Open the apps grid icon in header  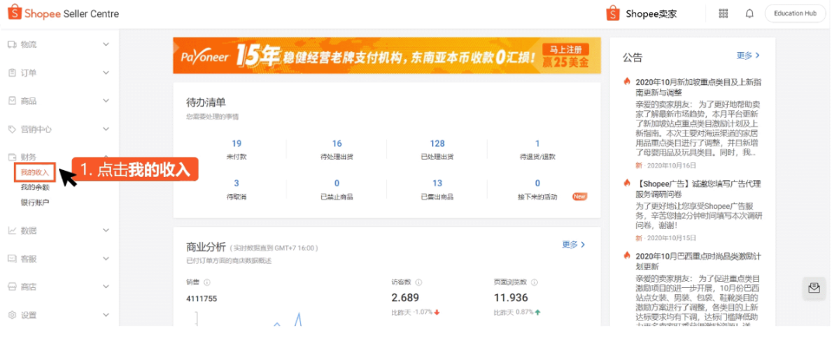[724, 13]
